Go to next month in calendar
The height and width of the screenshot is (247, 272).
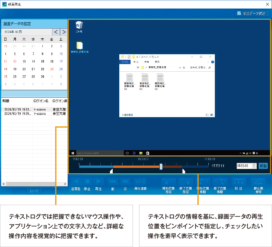[x=64, y=32]
